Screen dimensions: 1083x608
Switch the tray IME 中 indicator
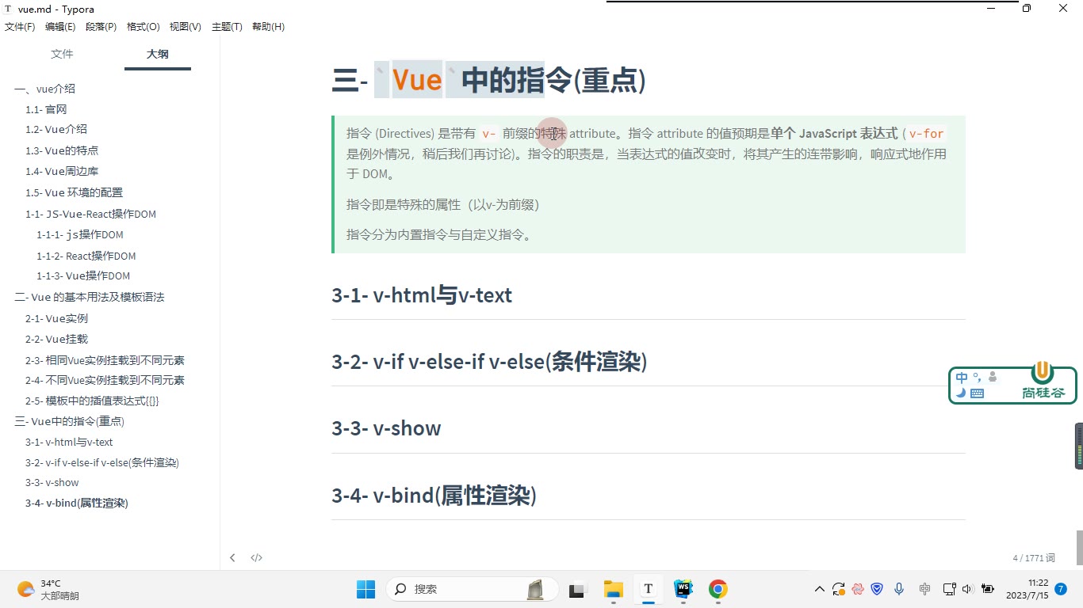point(924,589)
